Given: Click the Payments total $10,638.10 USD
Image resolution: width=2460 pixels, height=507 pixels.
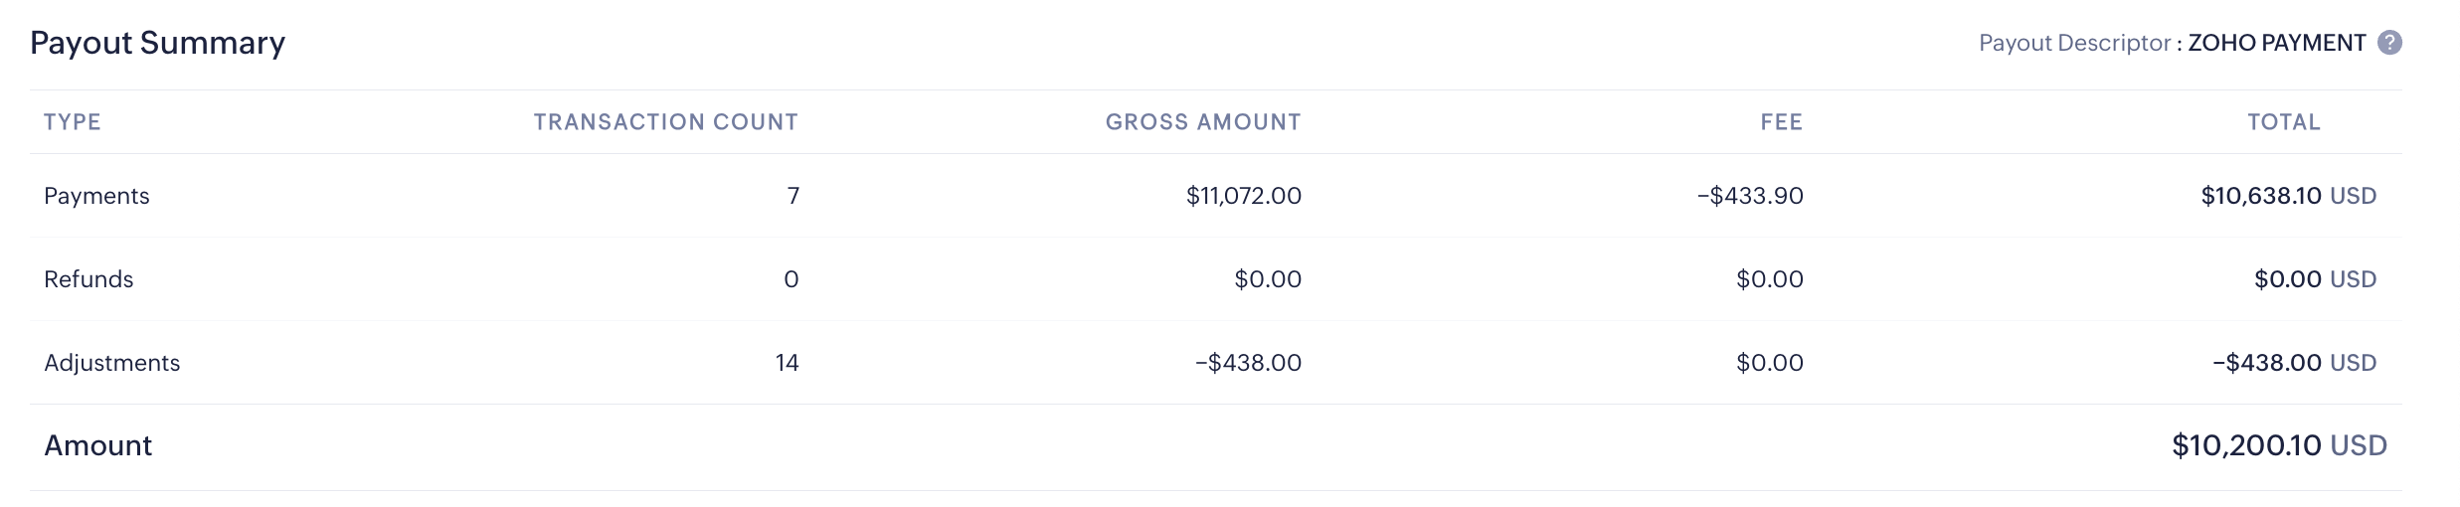Looking at the screenshot, I should click(x=2288, y=196).
